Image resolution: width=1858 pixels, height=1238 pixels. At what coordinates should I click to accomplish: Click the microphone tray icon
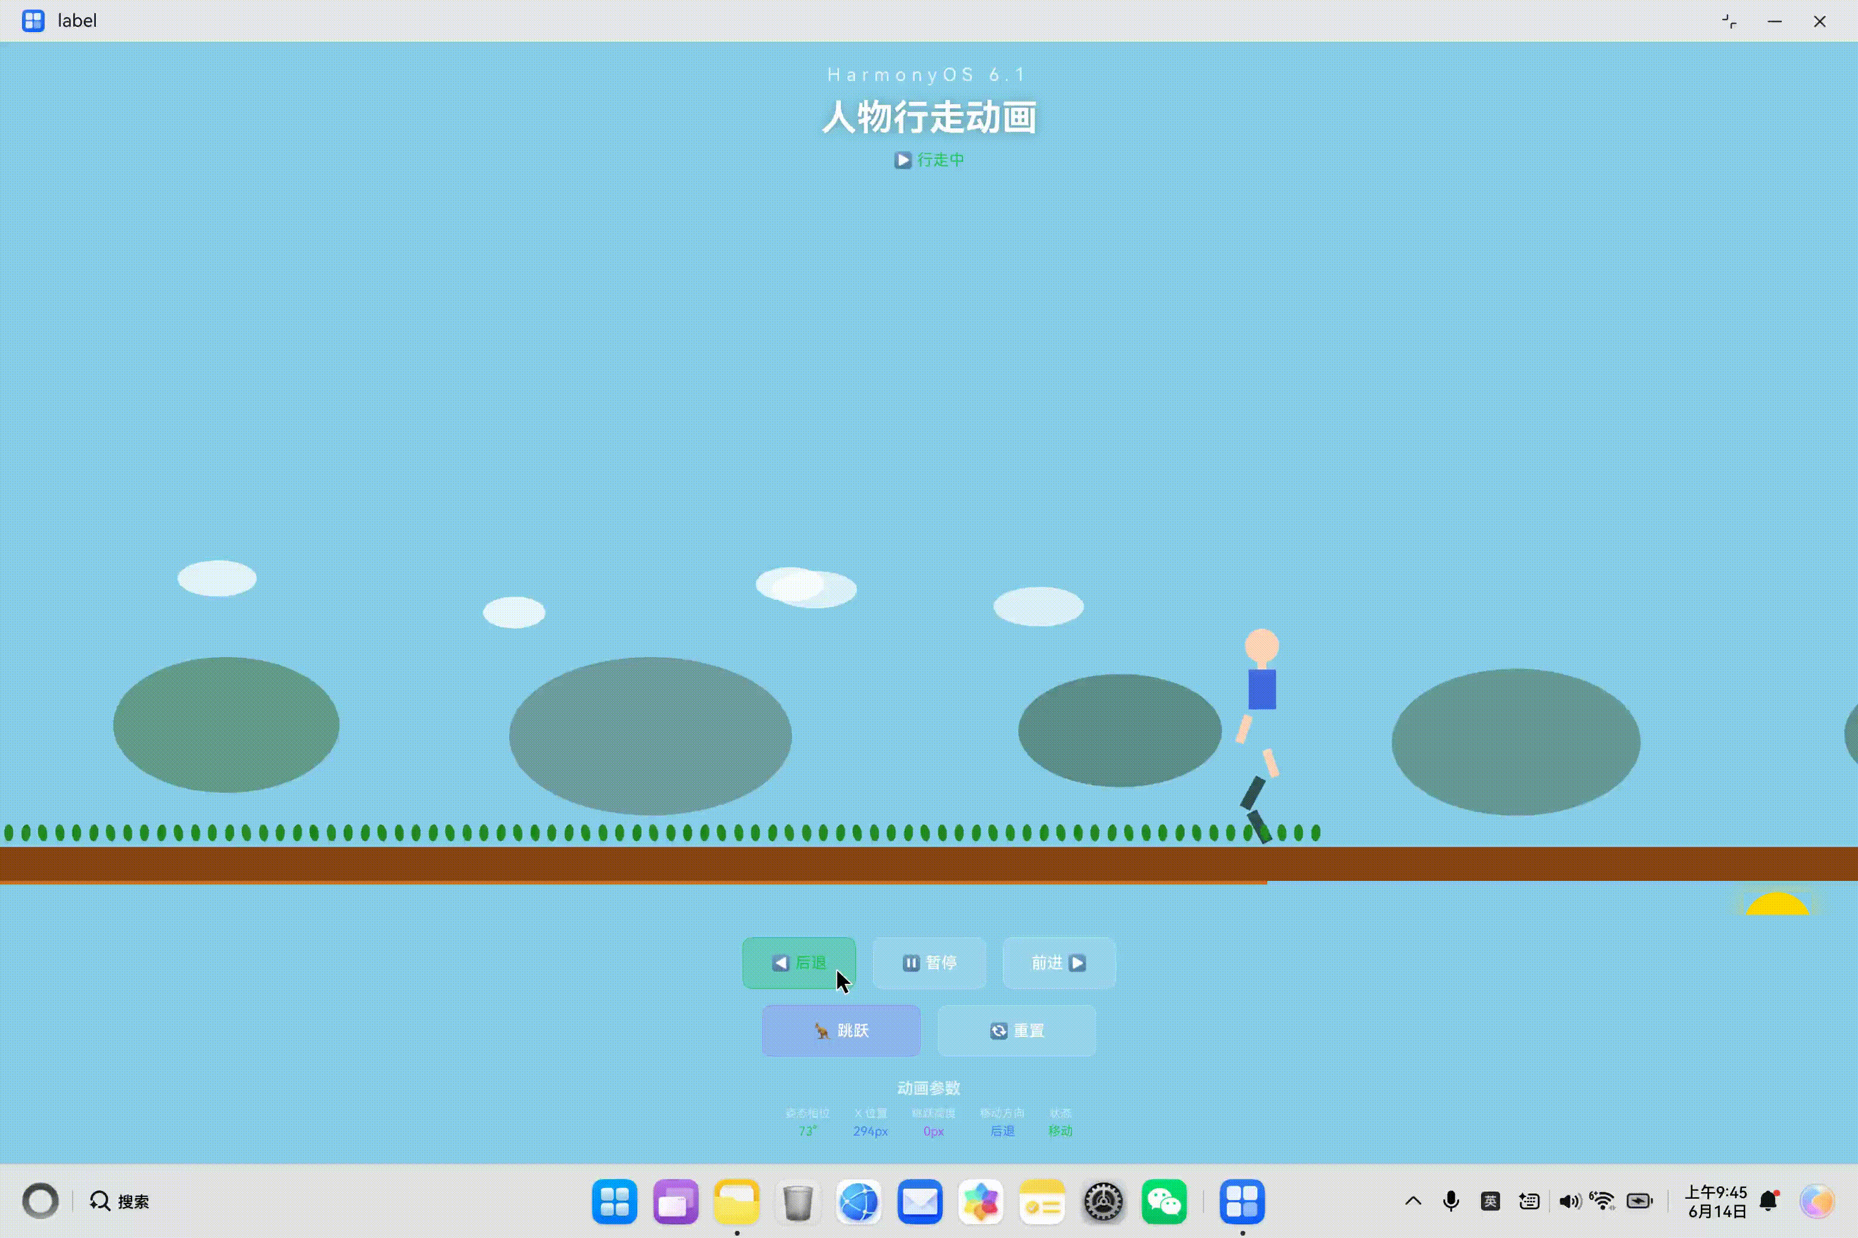pos(1451,1201)
